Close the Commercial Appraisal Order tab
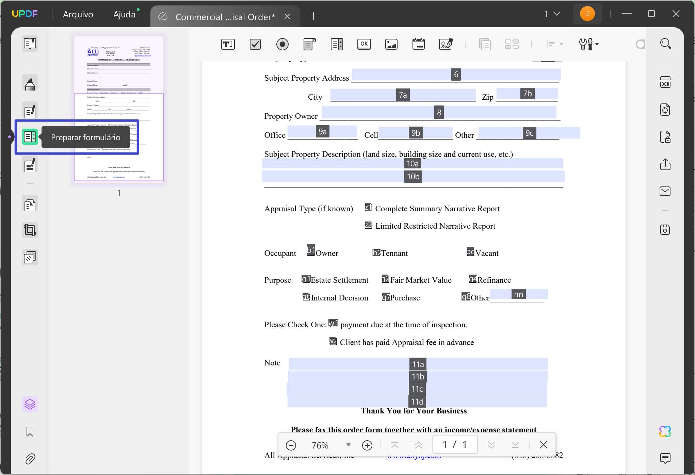Image resolution: width=695 pixels, height=475 pixels. (x=287, y=16)
